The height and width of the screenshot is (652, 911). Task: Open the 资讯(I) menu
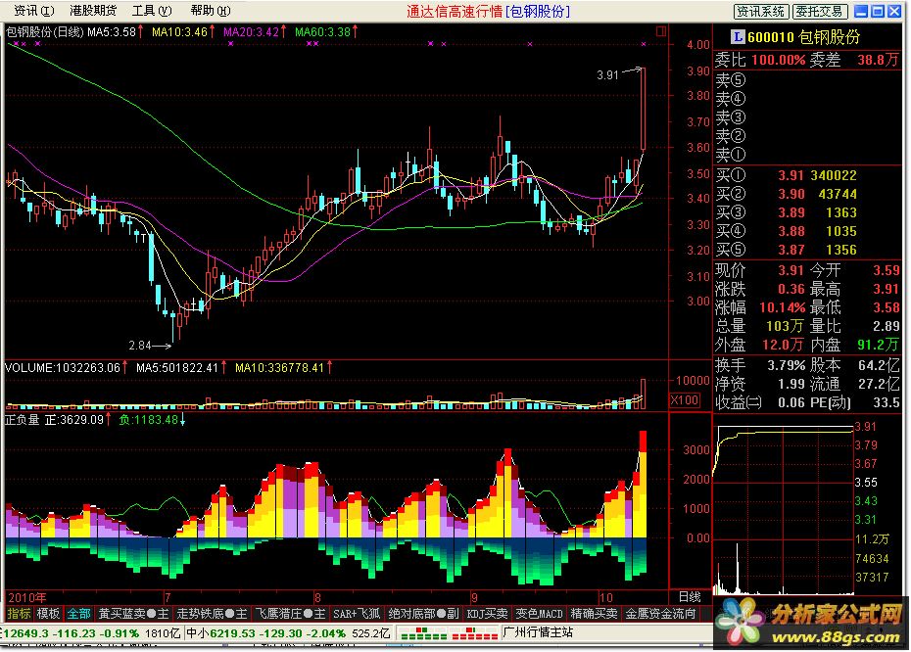click(34, 11)
